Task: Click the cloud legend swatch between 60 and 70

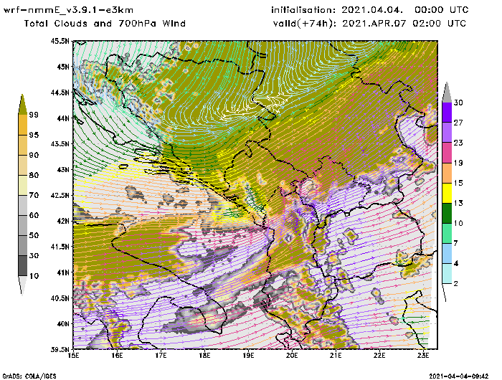Action: 23,206
